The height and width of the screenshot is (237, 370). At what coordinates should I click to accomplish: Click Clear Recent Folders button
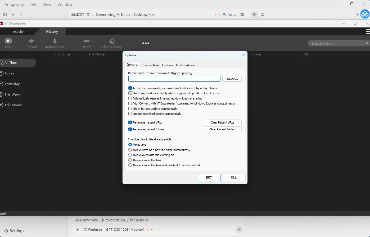point(223,129)
